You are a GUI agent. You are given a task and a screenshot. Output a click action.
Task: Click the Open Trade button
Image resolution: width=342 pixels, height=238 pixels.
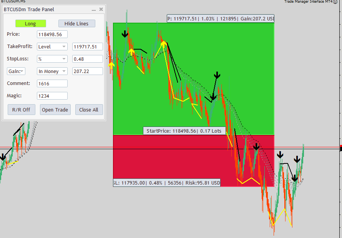pyautogui.click(x=55, y=110)
